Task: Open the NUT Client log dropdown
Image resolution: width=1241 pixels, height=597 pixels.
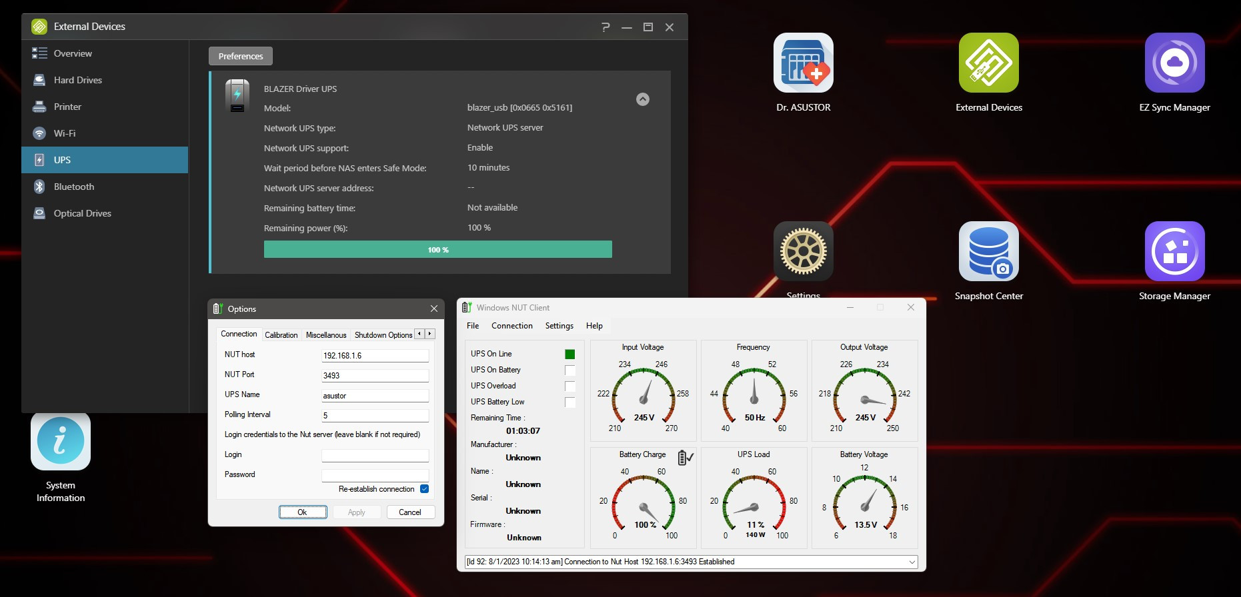Action: pyautogui.click(x=912, y=562)
